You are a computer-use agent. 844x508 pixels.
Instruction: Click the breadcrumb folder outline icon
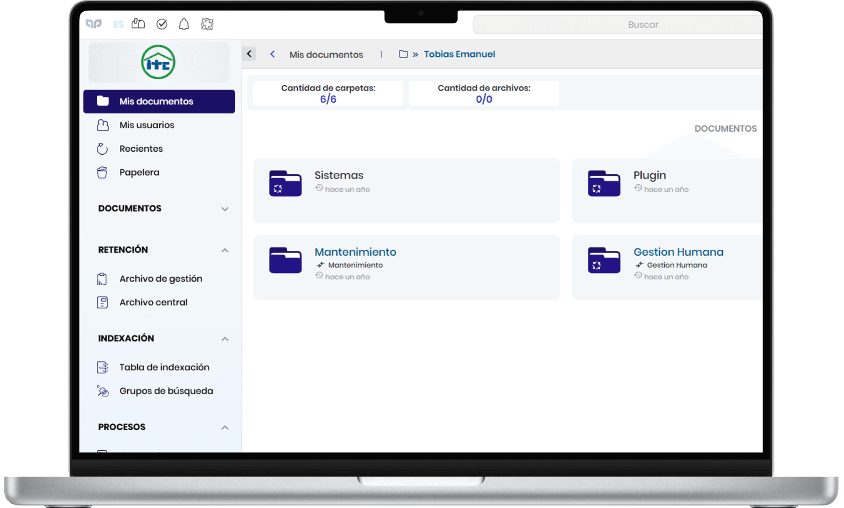[x=403, y=54]
